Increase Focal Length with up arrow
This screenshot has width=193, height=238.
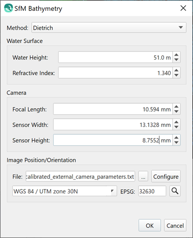[x=177, y=107]
